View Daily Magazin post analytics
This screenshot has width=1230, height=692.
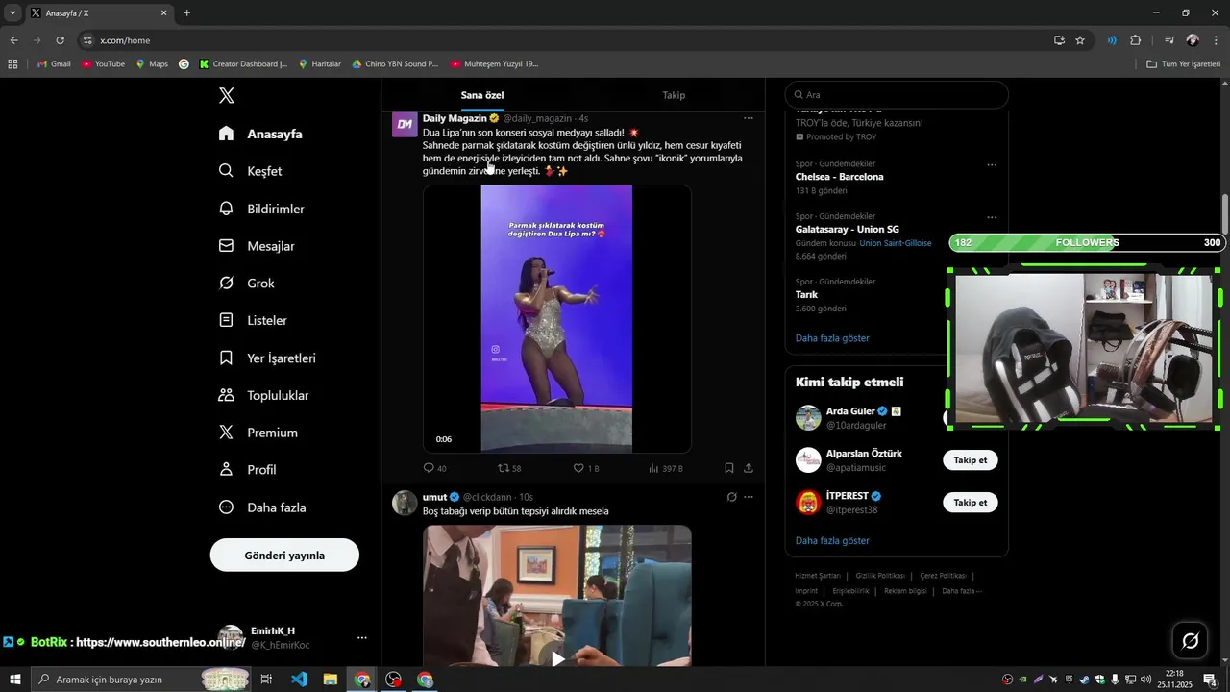click(x=665, y=468)
